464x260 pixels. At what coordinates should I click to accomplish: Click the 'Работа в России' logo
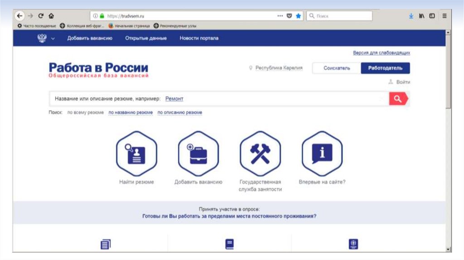pyautogui.click(x=98, y=70)
